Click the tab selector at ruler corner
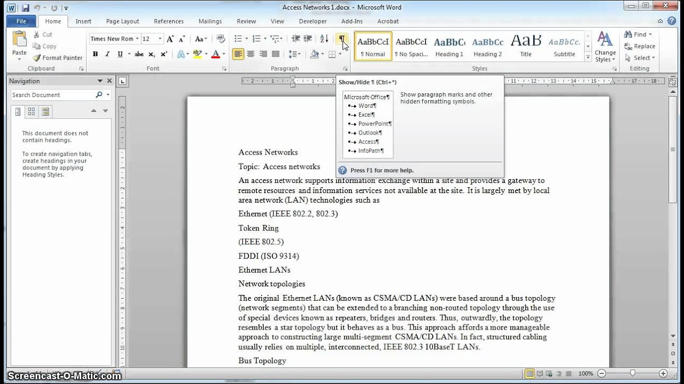 pyautogui.click(x=122, y=81)
